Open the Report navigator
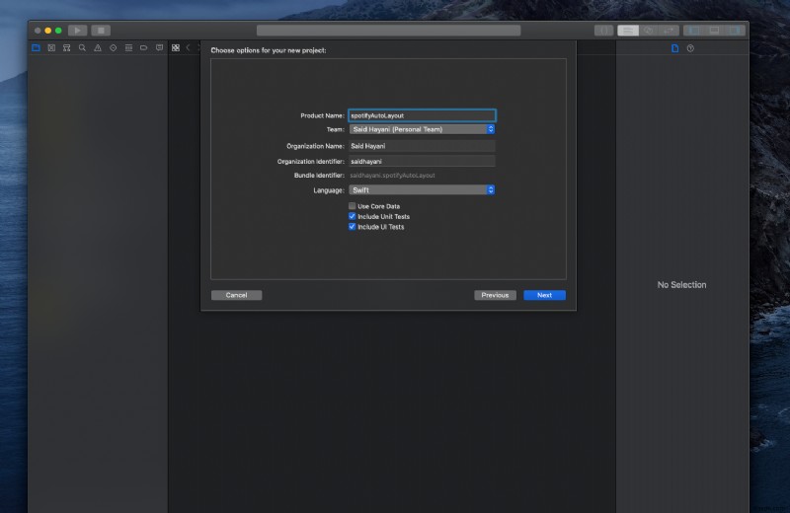The image size is (790, 513). point(159,47)
